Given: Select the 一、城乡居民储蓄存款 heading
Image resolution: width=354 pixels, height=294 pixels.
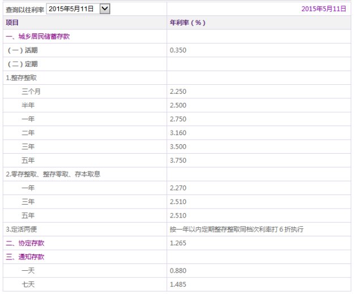Looking at the screenshot, I should [x=38, y=37].
